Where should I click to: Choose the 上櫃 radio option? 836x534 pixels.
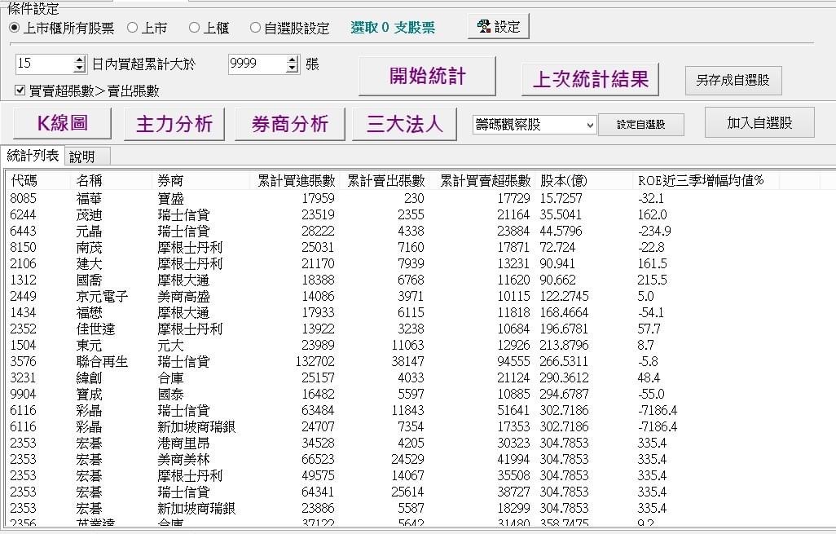tap(194, 28)
